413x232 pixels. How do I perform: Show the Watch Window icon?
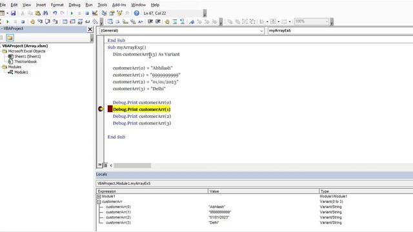(80, 21)
